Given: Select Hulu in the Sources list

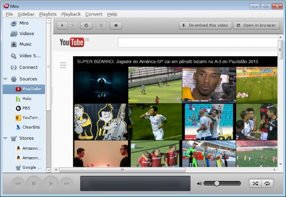Looking at the screenshot, I should [26, 99].
